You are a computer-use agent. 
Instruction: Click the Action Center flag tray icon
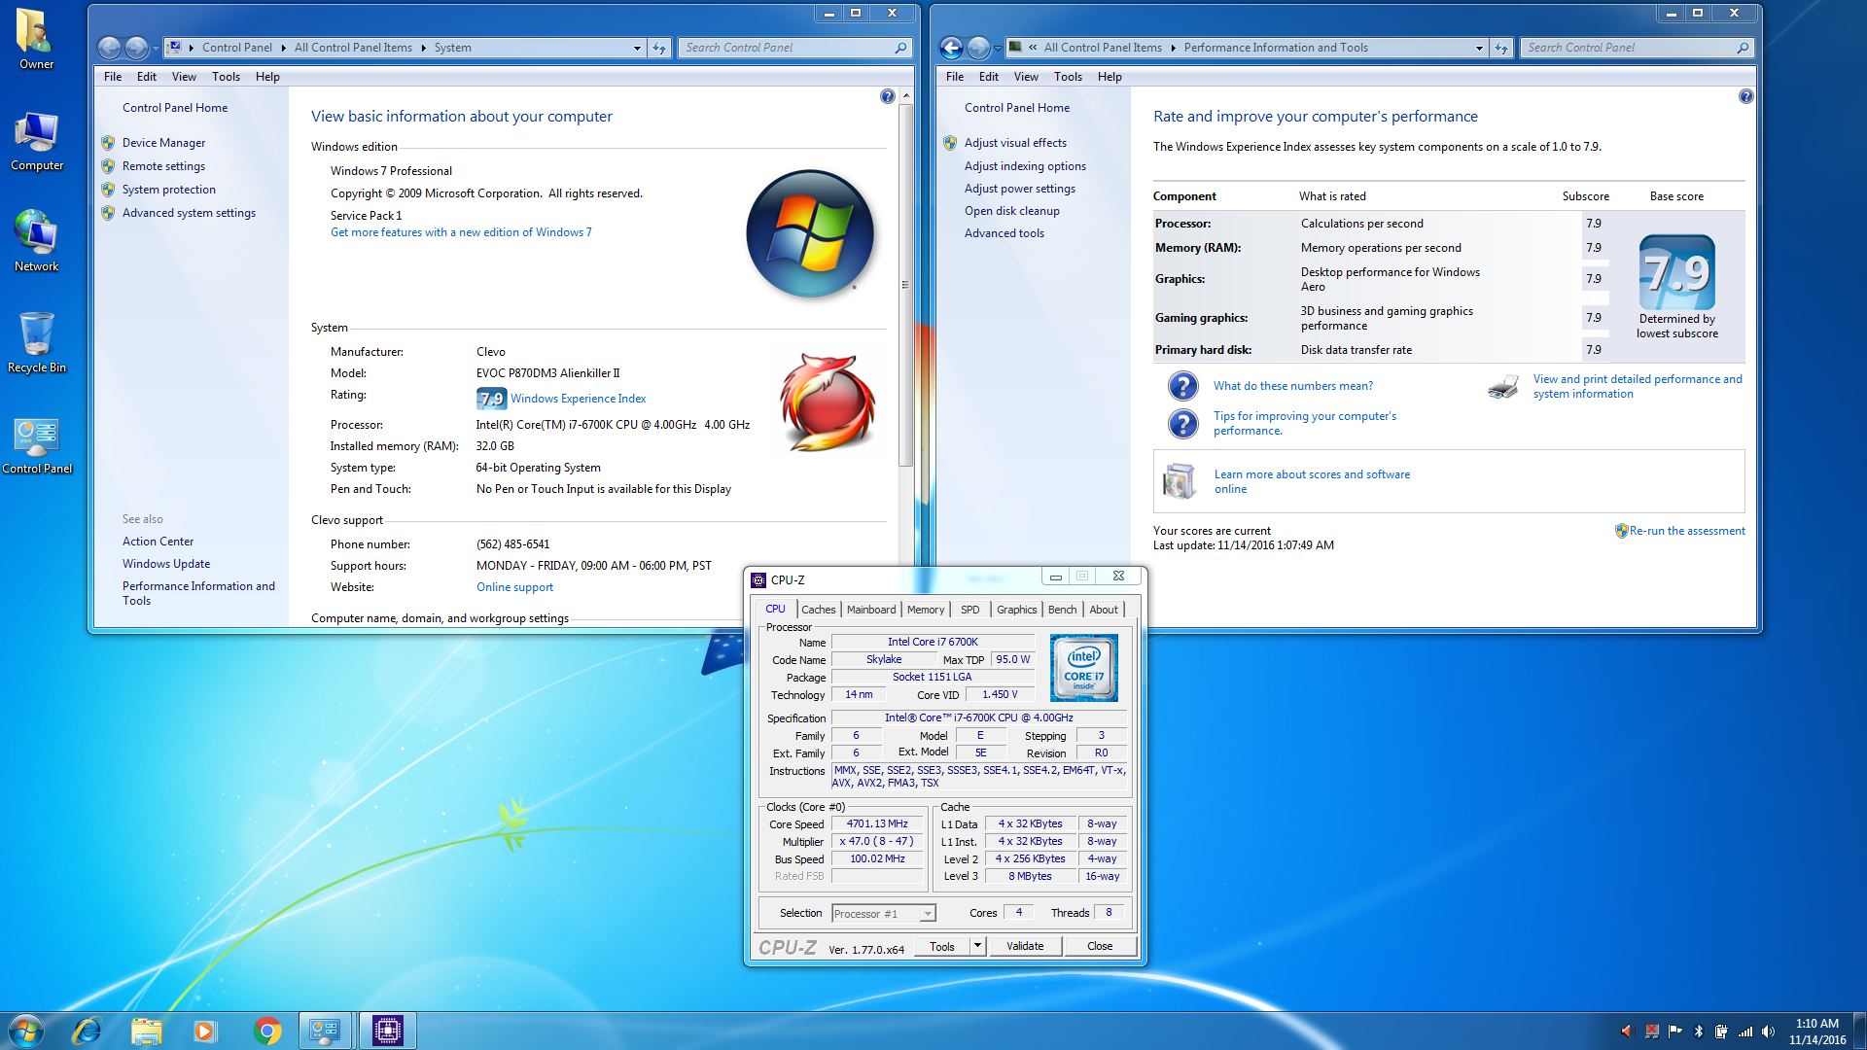(x=1675, y=1032)
